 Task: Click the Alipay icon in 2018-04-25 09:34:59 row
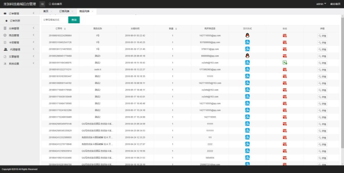(247, 124)
